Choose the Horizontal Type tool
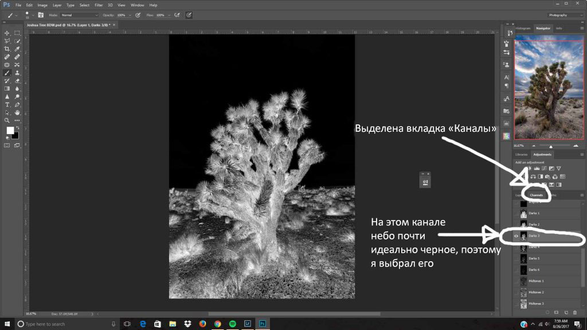The width and height of the screenshot is (587, 330). point(7,105)
